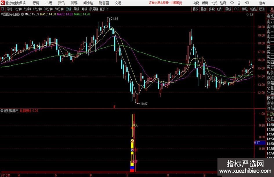
Task: Click the 证券交易未登录 login link
Action: pos(159,3)
